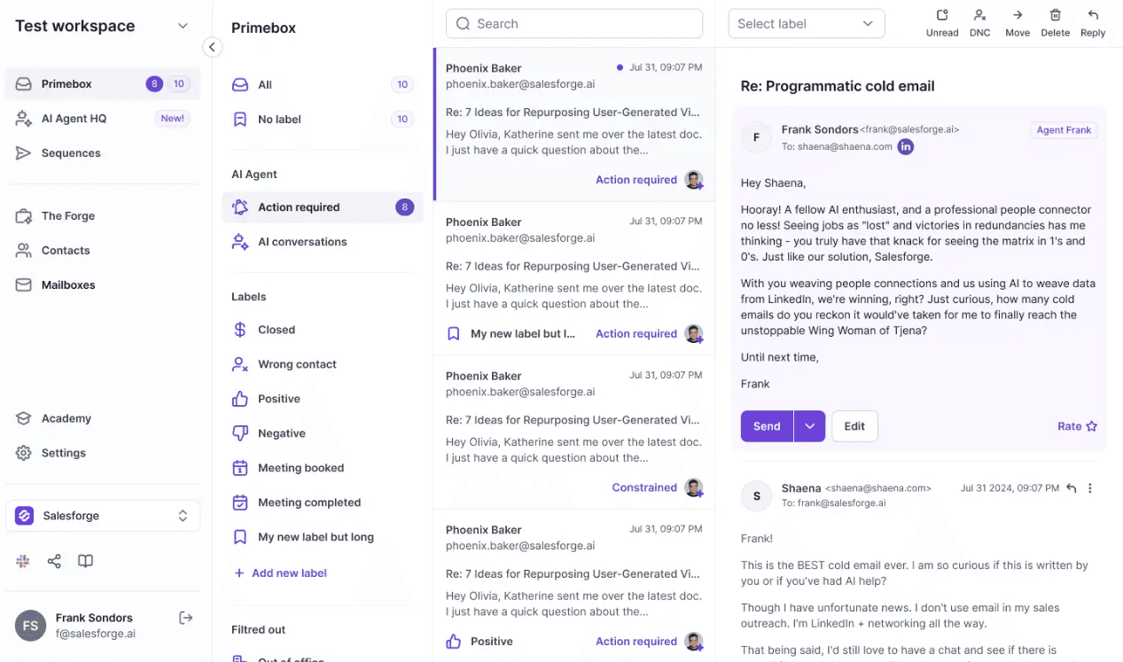1123x662 pixels.
Task: Log out using icon beside Frank Sondors
Action: (x=185, y=618)
